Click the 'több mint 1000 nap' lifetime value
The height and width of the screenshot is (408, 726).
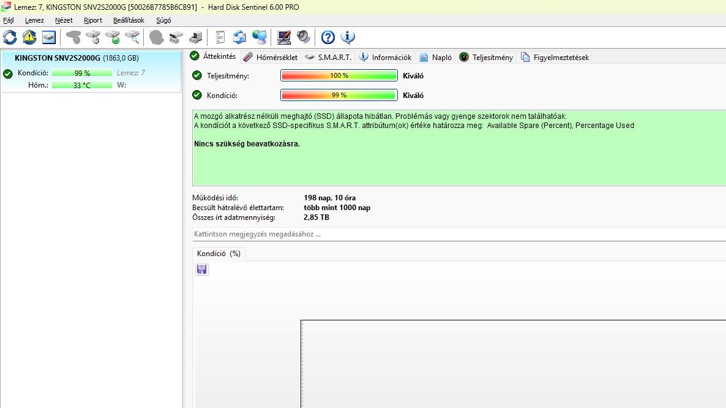(337, 208)
